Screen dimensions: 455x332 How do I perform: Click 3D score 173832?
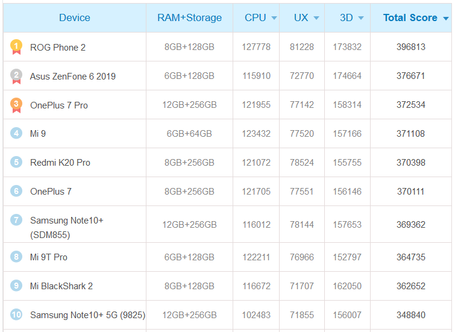coord(347,47)
